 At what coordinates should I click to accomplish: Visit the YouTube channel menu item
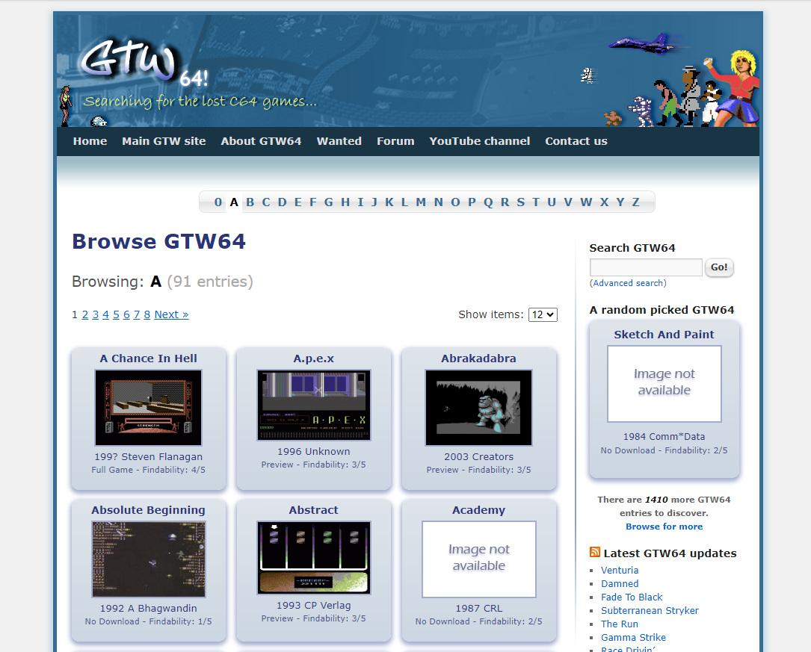click(x=479, y=141)
